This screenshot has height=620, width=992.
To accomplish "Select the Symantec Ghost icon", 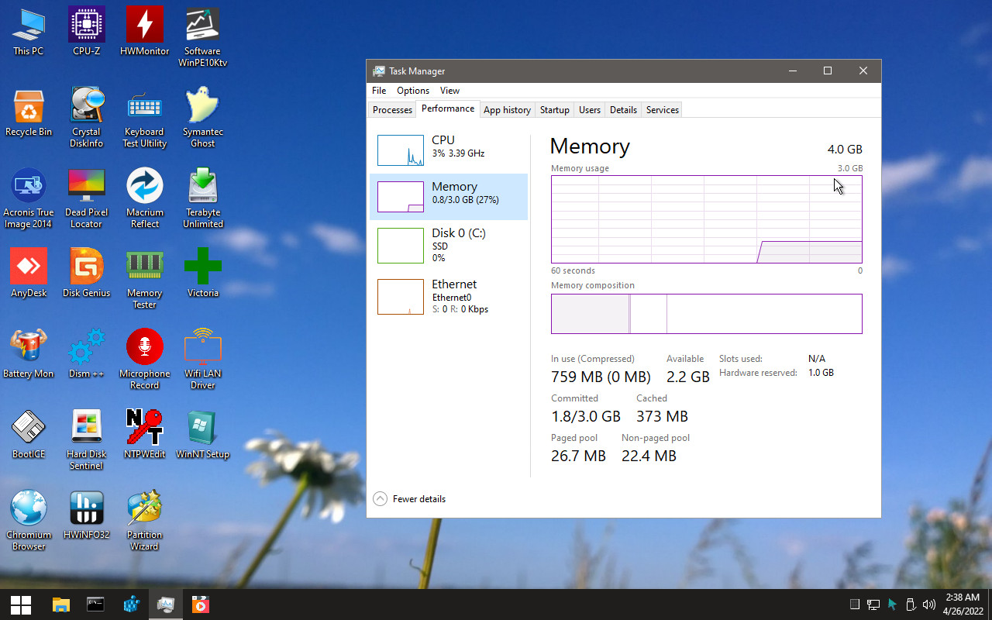I will (203, 107).
